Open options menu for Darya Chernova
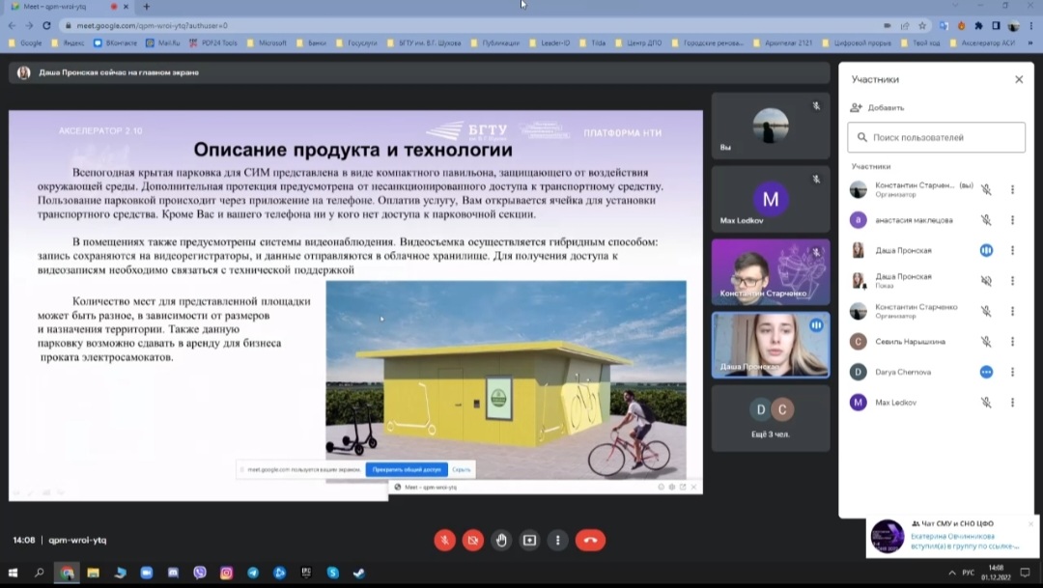 1012,372
